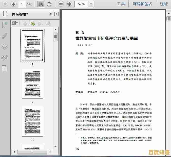
Task: Collapse the 页面缩略图 panel with double arrow
Action: pos(51,14)
